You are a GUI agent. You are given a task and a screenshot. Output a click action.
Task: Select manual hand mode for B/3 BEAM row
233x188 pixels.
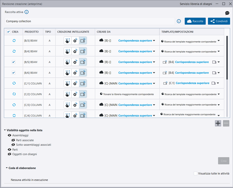pyautogui.click(x=68, y=41)
